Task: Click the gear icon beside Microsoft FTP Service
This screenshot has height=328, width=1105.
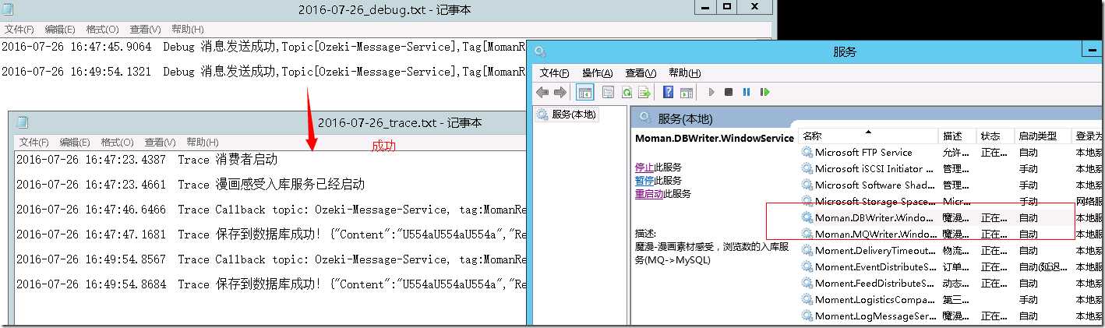Action: pyautogui.click(x=807, y=153)
